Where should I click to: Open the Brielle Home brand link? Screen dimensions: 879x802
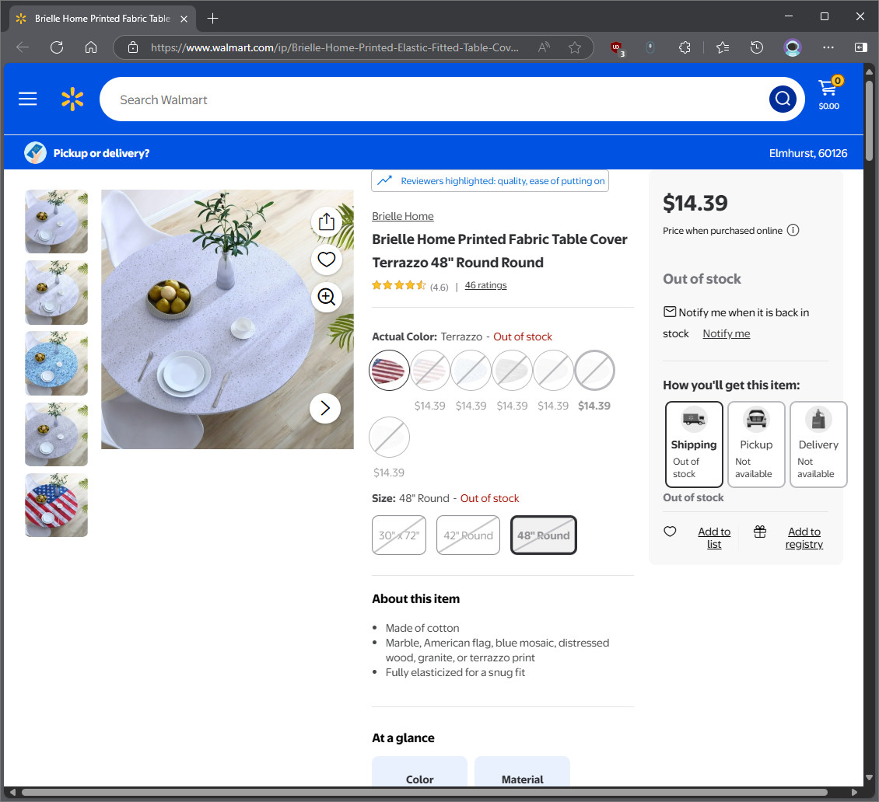tap(402, 216)
